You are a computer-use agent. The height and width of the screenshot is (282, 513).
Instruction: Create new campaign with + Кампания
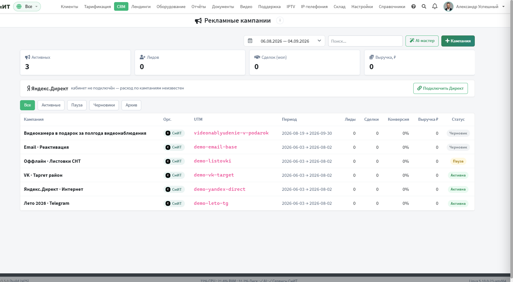tap(458, 41)
